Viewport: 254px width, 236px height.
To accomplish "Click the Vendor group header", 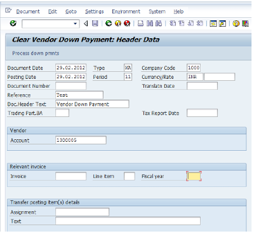I will 18,130.
